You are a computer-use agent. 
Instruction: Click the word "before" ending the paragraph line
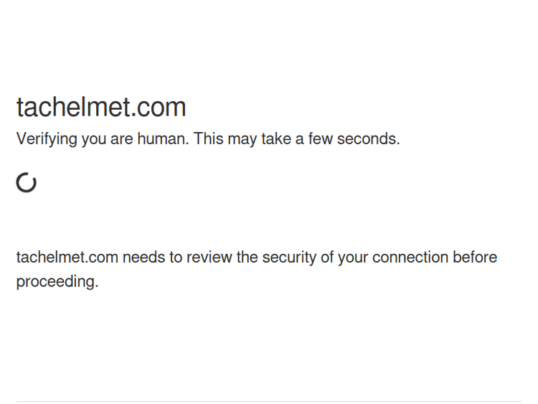[x=475, y=258]
